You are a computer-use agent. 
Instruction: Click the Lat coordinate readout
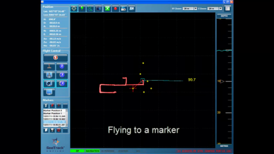coord(54,11)
